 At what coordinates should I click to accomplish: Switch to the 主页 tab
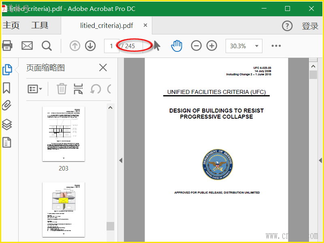[11, 26]
